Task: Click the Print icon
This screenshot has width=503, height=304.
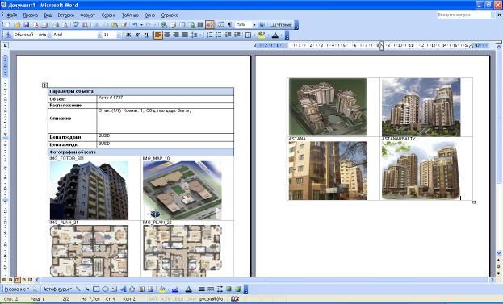Action: (56, 25)
